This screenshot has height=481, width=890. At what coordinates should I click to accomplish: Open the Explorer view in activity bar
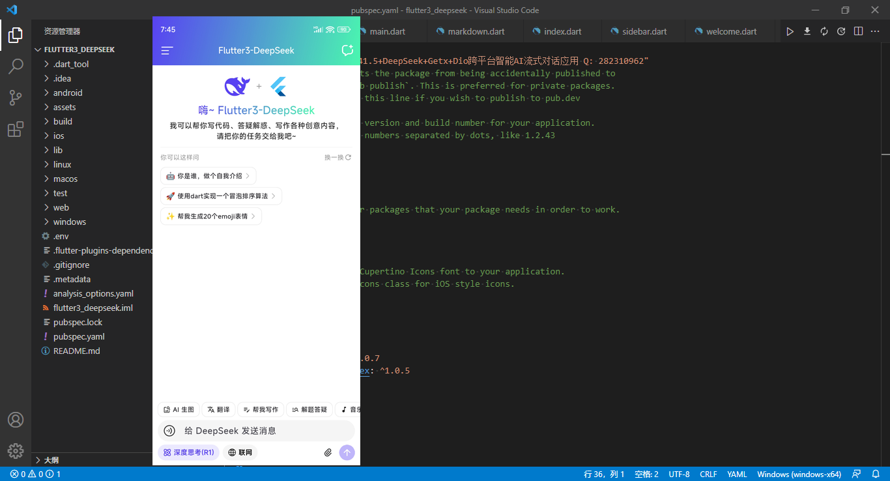click(x=16, y=35)
